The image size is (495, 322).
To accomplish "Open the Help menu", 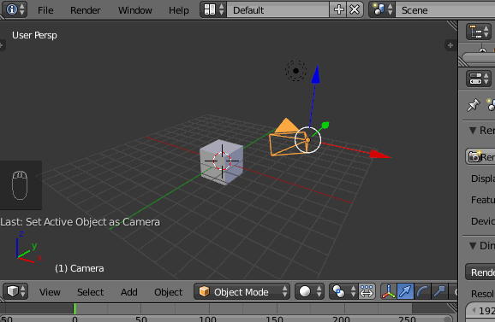I will (x=179, y=10).
